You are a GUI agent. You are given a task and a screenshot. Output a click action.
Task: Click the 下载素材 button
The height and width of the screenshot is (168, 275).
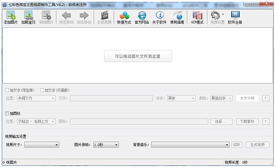(247, 121)
